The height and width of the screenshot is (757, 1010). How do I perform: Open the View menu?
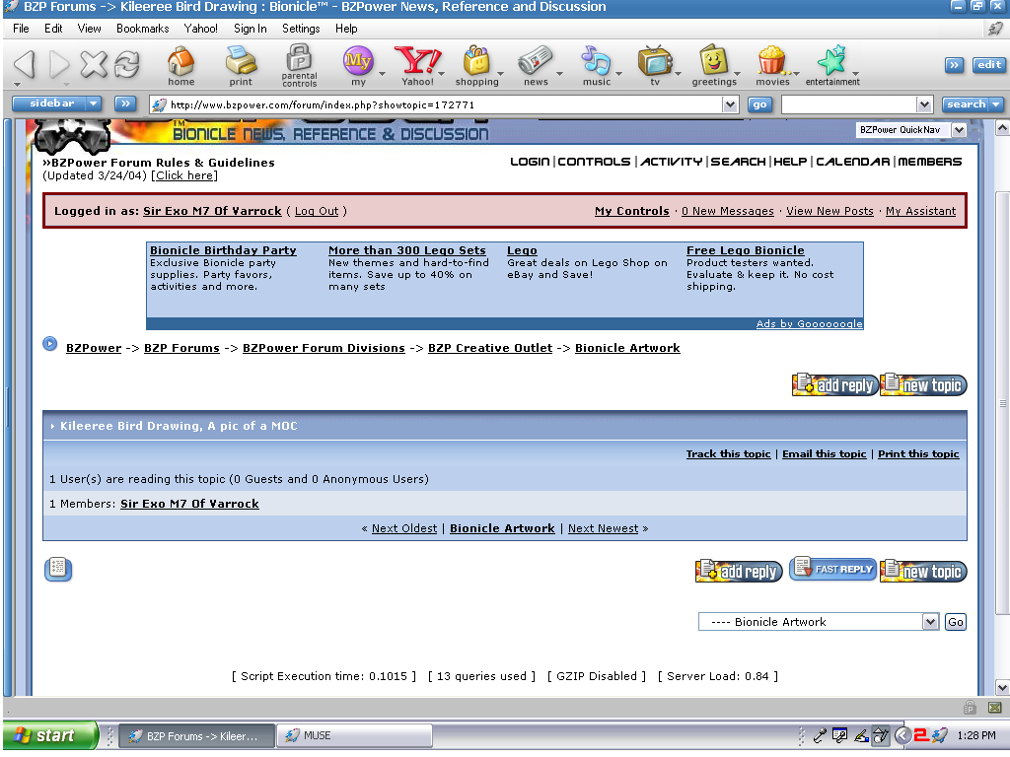tap(89, 29)
